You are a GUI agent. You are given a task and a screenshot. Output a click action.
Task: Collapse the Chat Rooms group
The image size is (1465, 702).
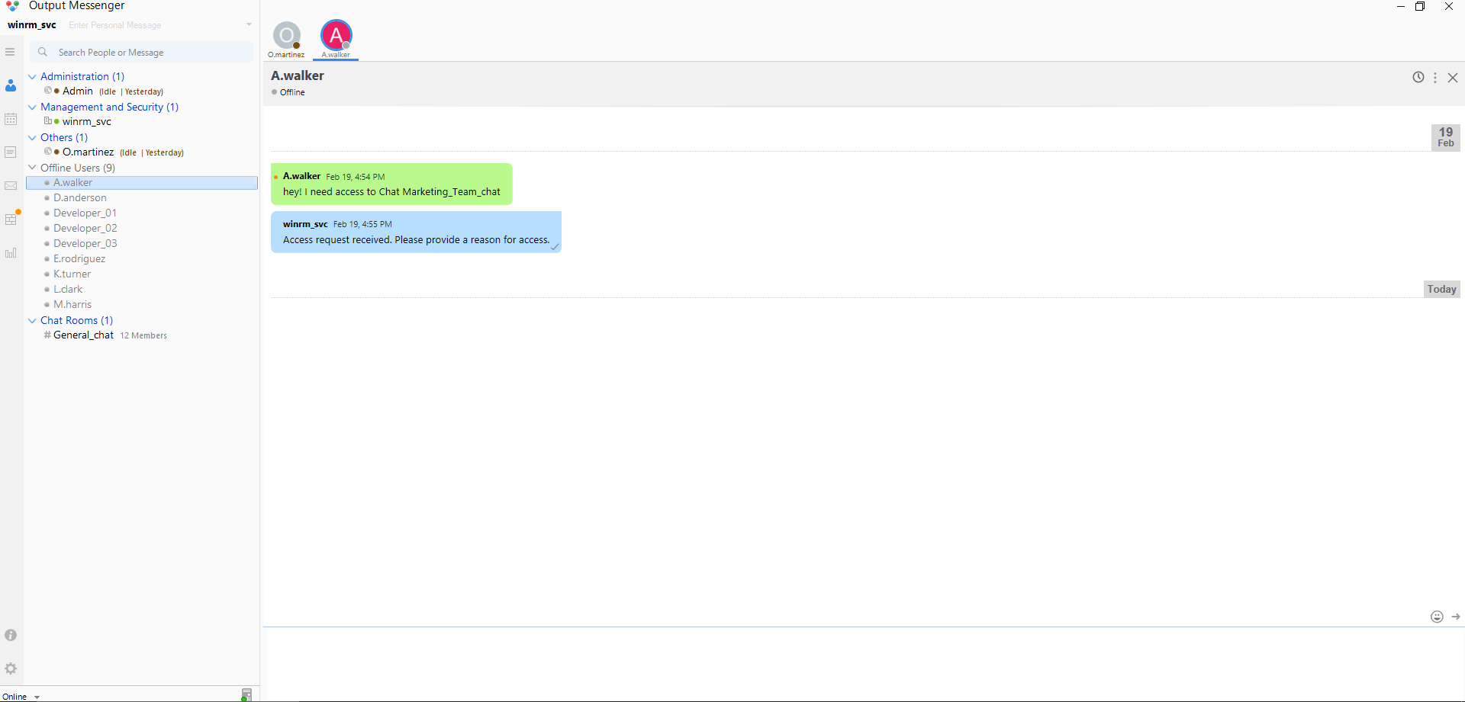pos(32,320)
